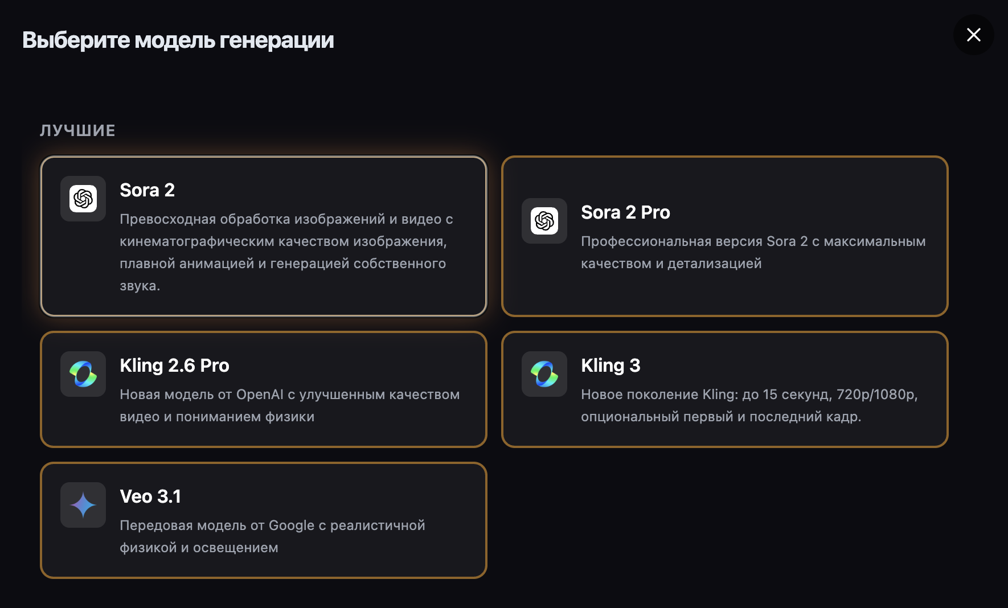Pick the Kling 2.6 Pro title
This screenshot has height=608, width=1008.
pos(174,365)
